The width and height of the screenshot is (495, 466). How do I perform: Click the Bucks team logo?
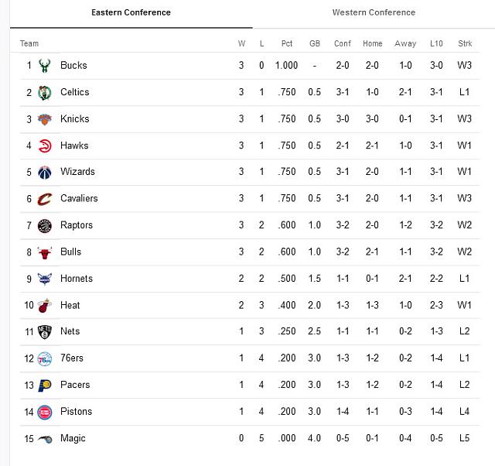pos(44,66)
